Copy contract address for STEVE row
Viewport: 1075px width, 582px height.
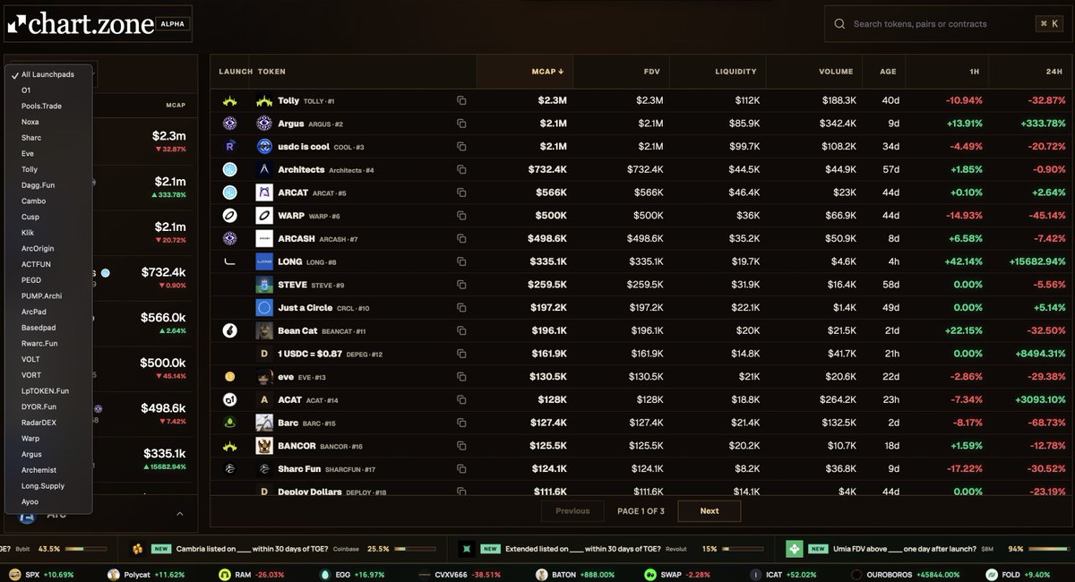(x=461, y=285)
